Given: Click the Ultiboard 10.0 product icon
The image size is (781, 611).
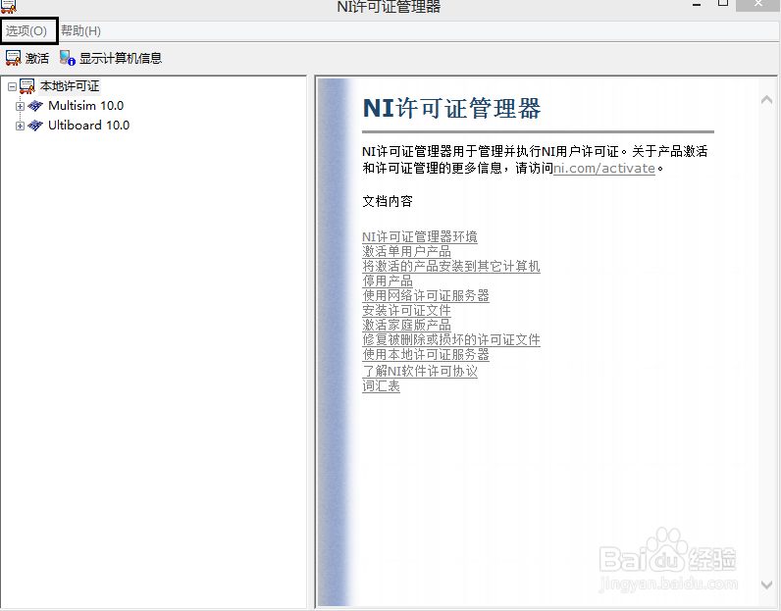Looking at the screenshot, I should (35, 125).
